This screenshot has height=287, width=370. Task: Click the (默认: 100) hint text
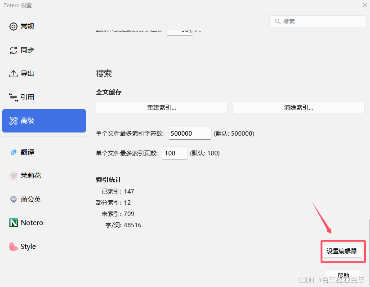click(205, 153)
